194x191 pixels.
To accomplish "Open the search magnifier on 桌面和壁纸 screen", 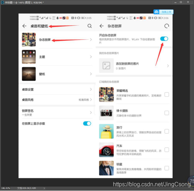I will tap(89, 26).
